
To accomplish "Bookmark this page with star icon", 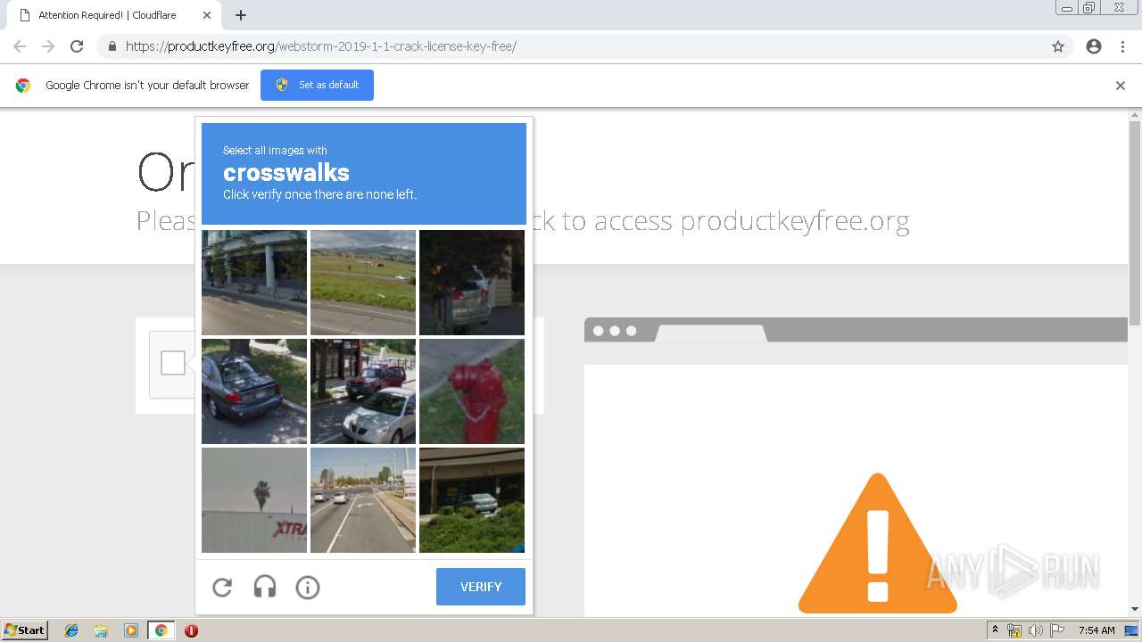I will (1058, 46).
